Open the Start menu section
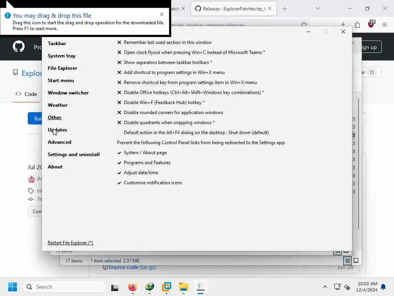 click(x=61, y=80)
